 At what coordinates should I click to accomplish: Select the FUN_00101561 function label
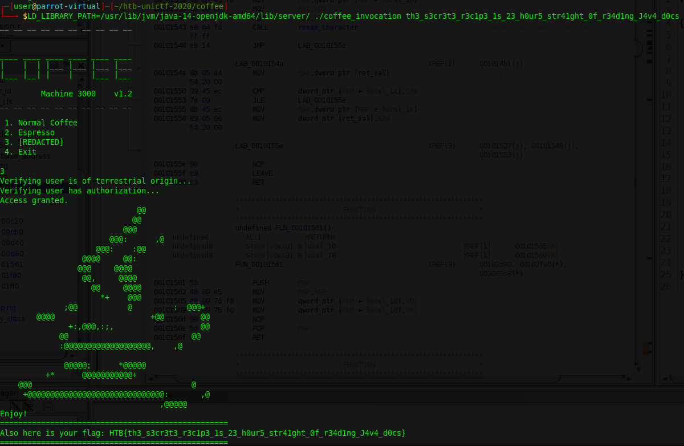(x=259, y=265)
